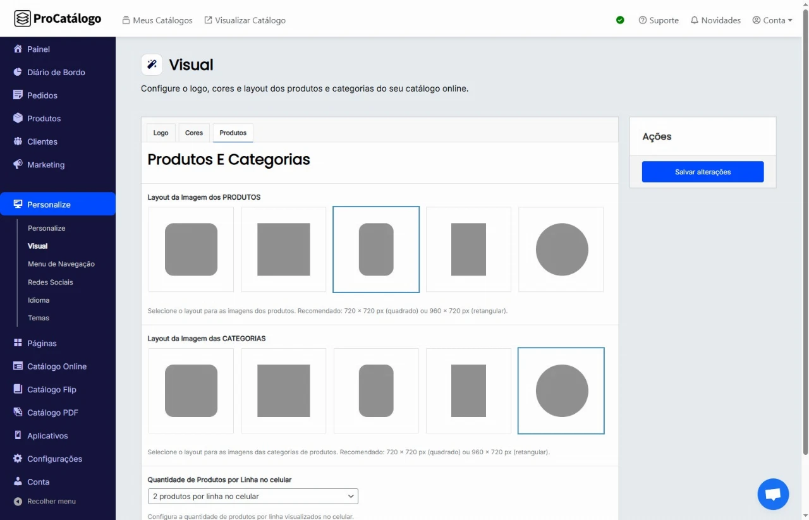Click the Catálogo Online icon
This screenshot has width=809, height=520.
click(x=18, y=366)
